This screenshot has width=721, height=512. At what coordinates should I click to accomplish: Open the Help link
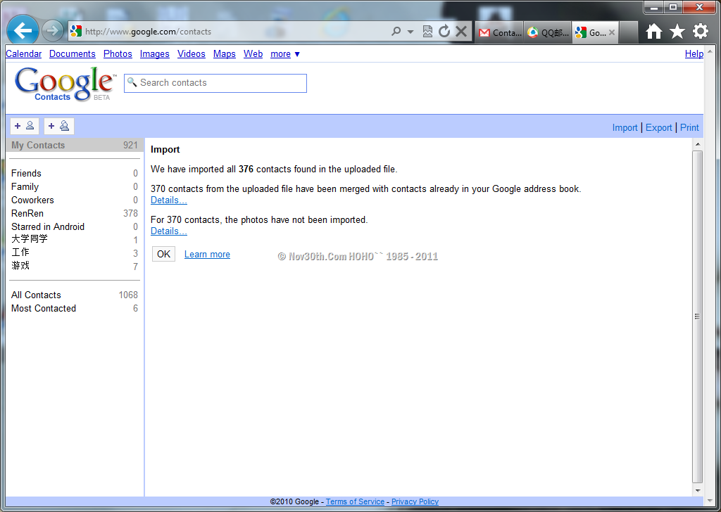[x=694, y=53]
